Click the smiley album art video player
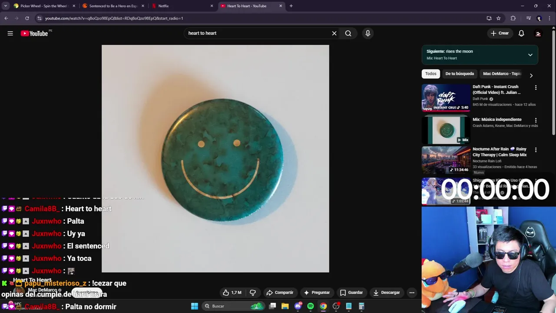Image resolution: width=556 pixels, height=313 pixels. pyautogui.click(x=215, y=159)
